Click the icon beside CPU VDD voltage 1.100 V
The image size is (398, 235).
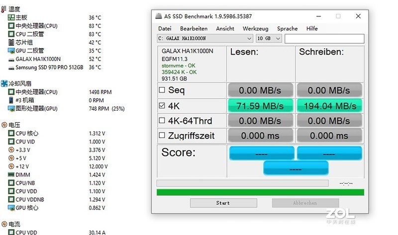[11, 191]
